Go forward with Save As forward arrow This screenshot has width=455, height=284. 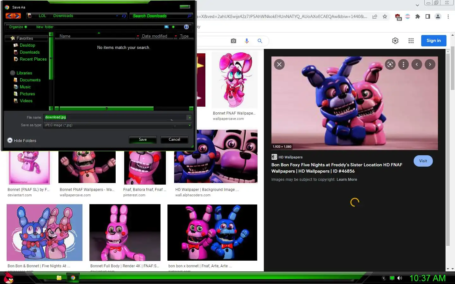point(17,16)
